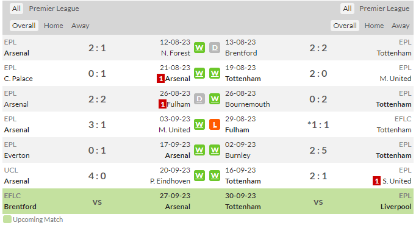Click the red card badge beside Arsenal 21-08-23
This screenshot has width=416, height=239.
[x=160, y=79]
